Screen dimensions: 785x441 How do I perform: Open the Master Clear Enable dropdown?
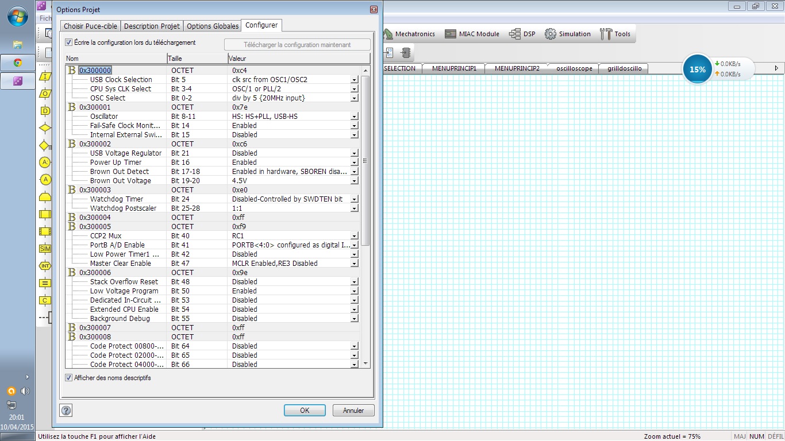(x=354, y=264)
